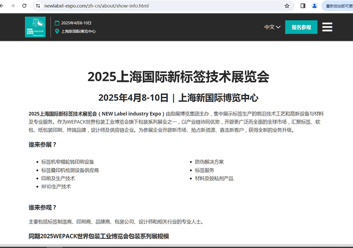Click the calendar icon beside 2025年4月8-10日
This screenshot has height=248, width=353.
pos(57,23)
